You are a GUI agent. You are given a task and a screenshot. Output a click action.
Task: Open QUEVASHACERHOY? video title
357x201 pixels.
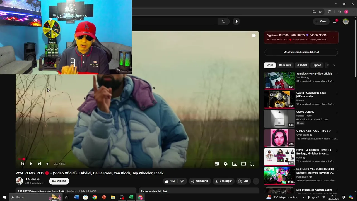pyautogui.click(x=313, y=131)
